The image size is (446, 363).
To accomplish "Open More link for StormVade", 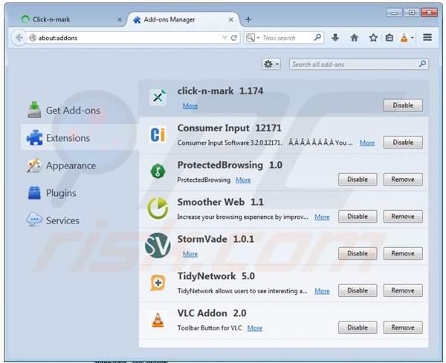I will (190, 254).
